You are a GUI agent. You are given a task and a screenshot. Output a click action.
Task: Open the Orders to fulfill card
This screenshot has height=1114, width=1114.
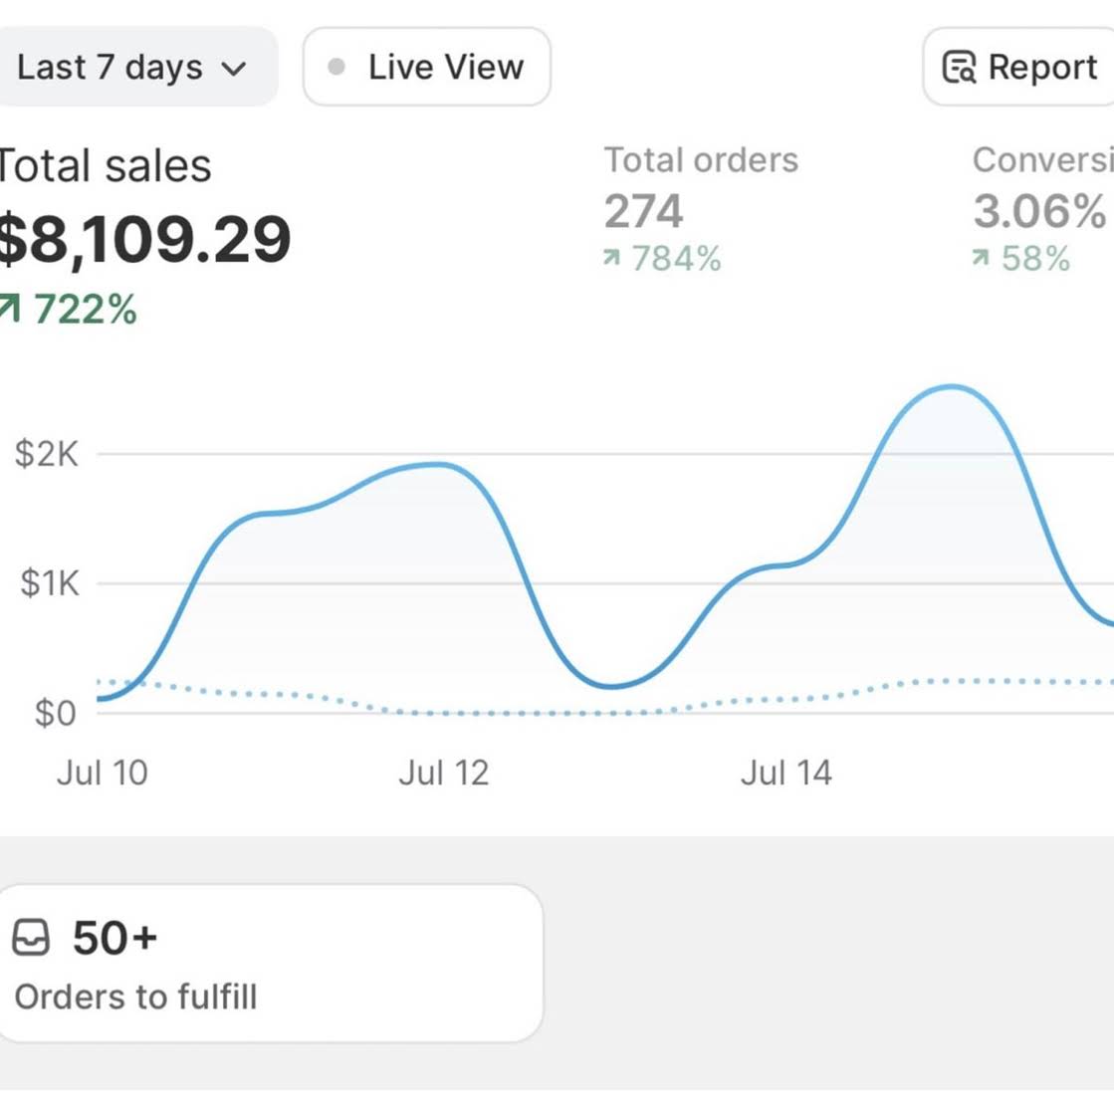tap(269, 964)
